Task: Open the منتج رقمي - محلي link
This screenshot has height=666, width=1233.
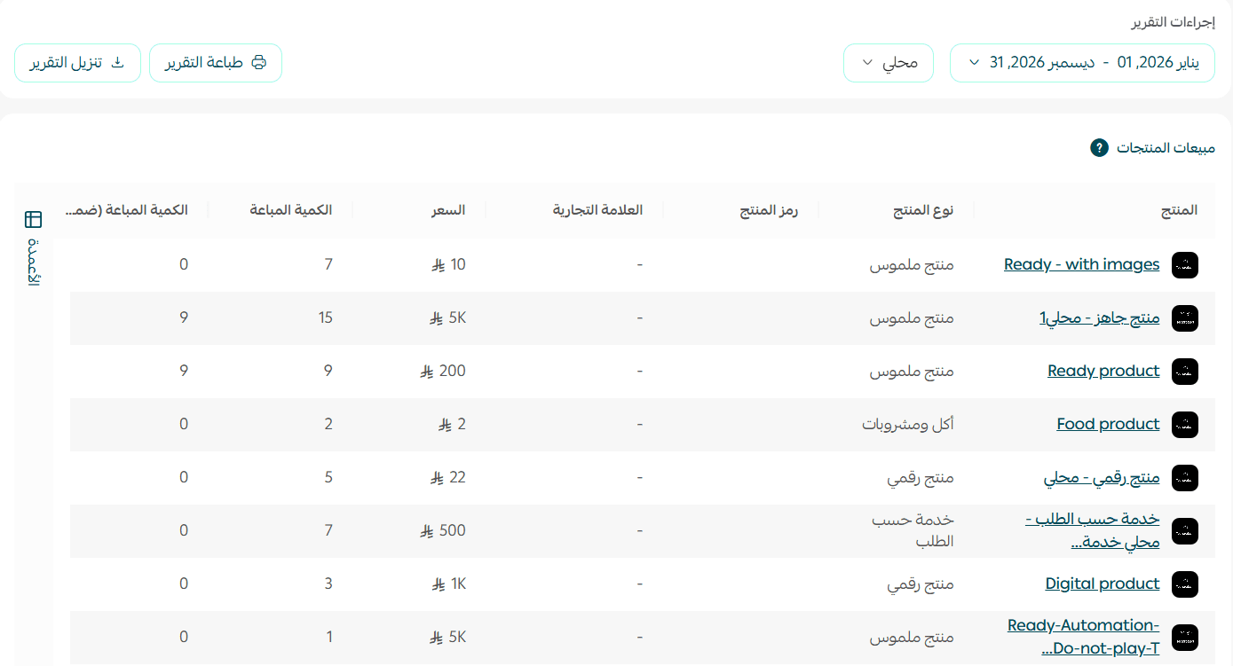Action: click(x=1102, y=477)
